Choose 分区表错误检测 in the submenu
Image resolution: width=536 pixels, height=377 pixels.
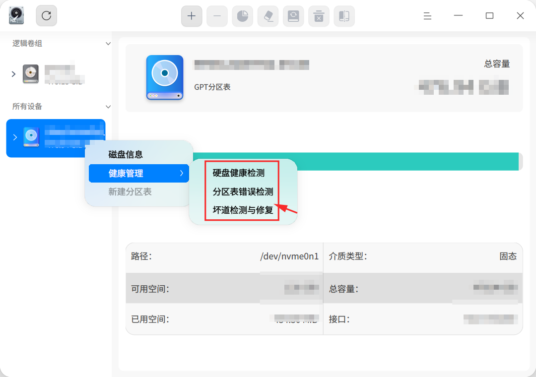click(243, 192)
